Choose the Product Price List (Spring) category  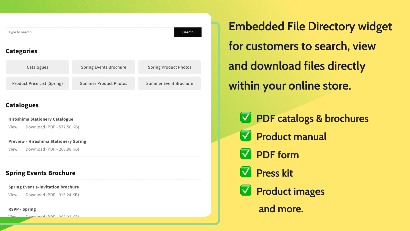37,83
